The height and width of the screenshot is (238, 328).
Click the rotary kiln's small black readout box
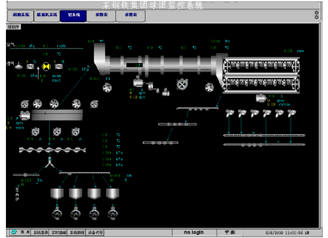(134, 65)
